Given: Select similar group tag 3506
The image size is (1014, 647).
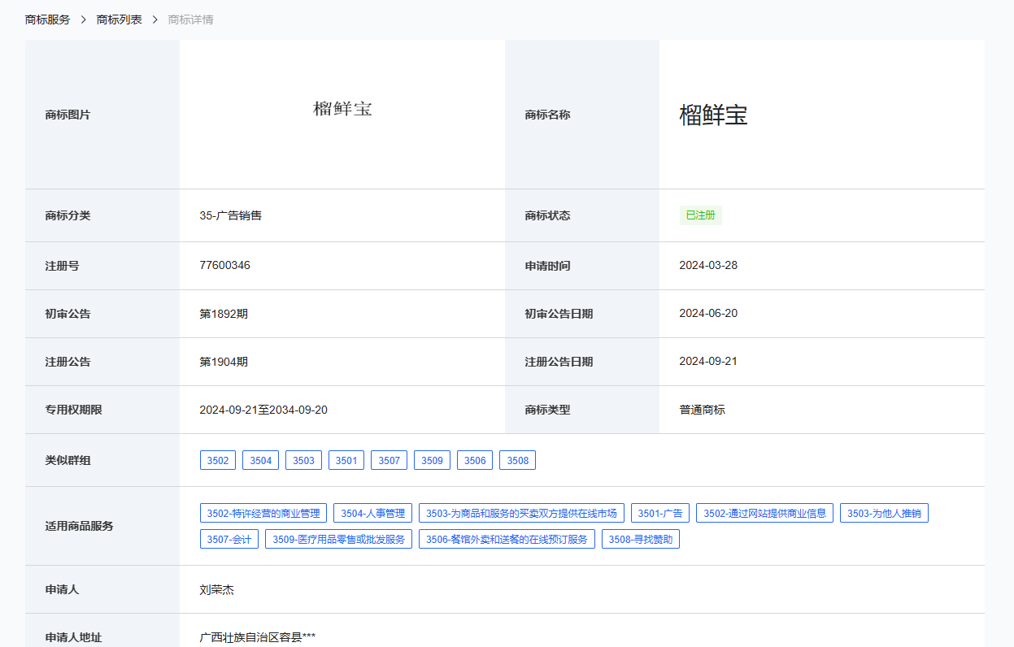Looking at the screenshot, I should pyautogui.click(x=475, y=461).
